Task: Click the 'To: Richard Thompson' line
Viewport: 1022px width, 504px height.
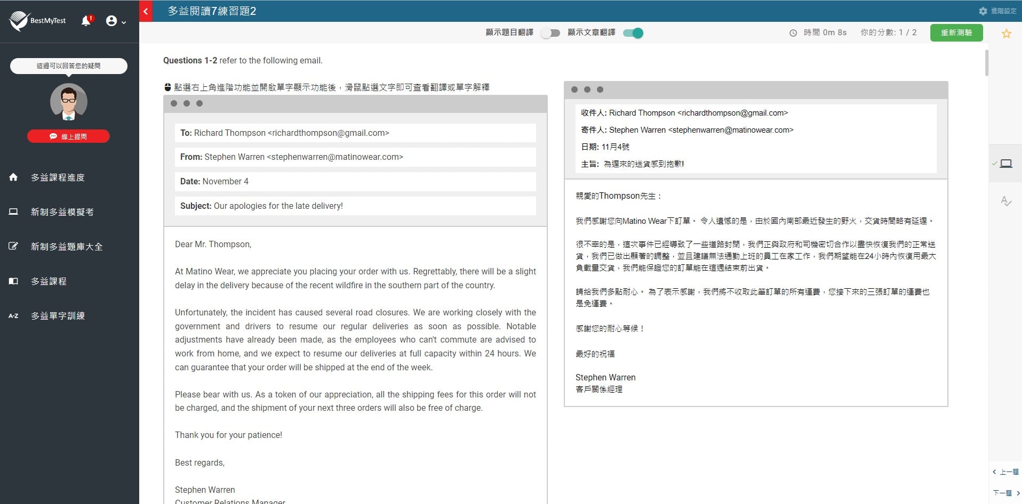Action: [355, 133]
